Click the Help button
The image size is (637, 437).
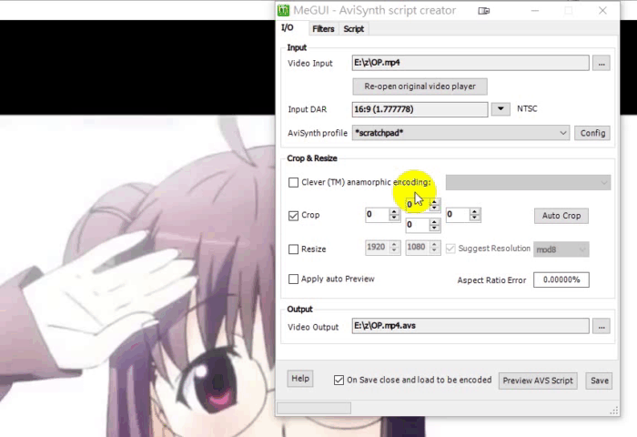coord(300,379)
